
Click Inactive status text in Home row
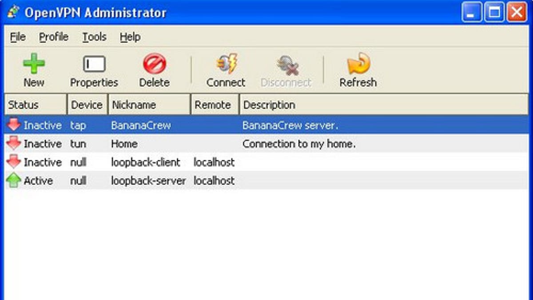pos(43,144)
